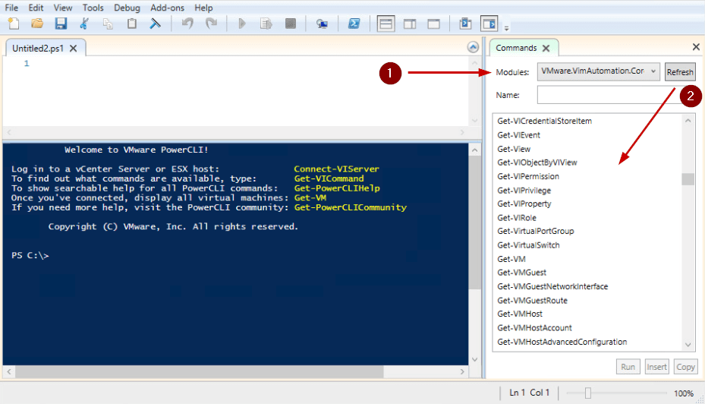
Task: Show script pane on top layout icon
Action: click(386, 24)
